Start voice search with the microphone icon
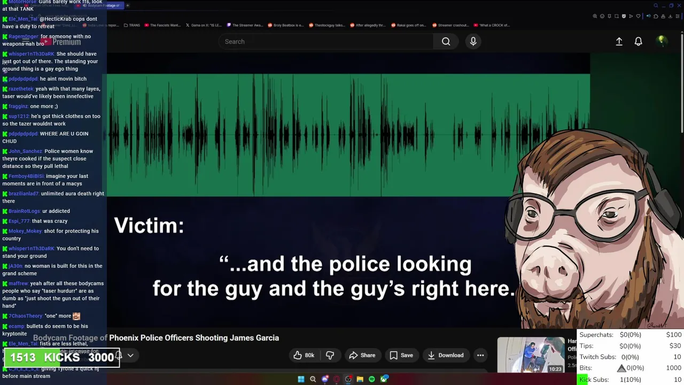This screenshot has width=684, height=385. click(473, 41)
